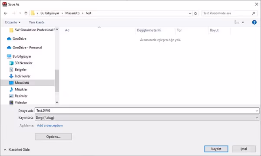Screen dimensions: 261x156
Task: Click the Videolar film icon
Action: pyautogui.click(x=11, y=103)
